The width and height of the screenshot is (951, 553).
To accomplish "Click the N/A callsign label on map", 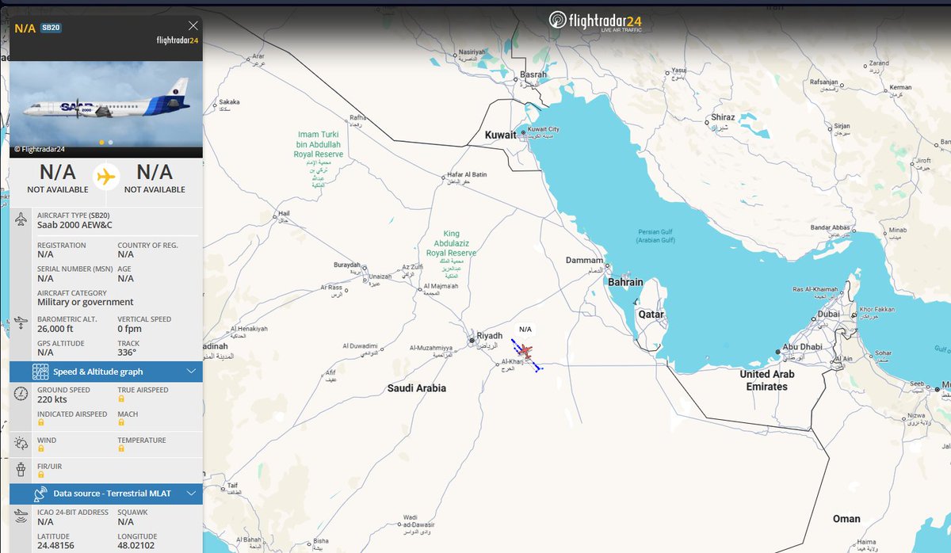I will [x=526, y=330].
